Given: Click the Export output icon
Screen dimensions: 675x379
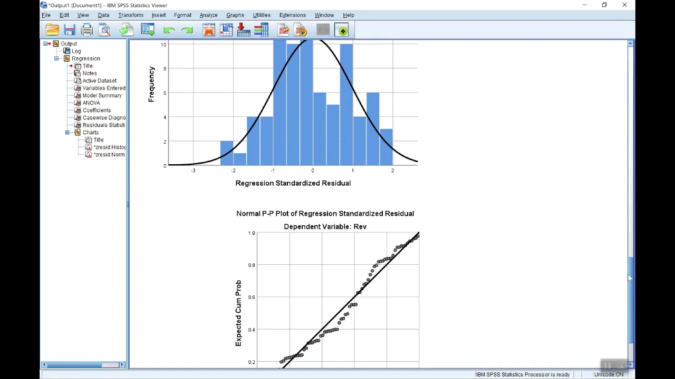Looking at the screenshot, I should click(126, 31).
